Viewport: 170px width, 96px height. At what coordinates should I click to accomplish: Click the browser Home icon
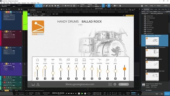[x=142, y=9]
